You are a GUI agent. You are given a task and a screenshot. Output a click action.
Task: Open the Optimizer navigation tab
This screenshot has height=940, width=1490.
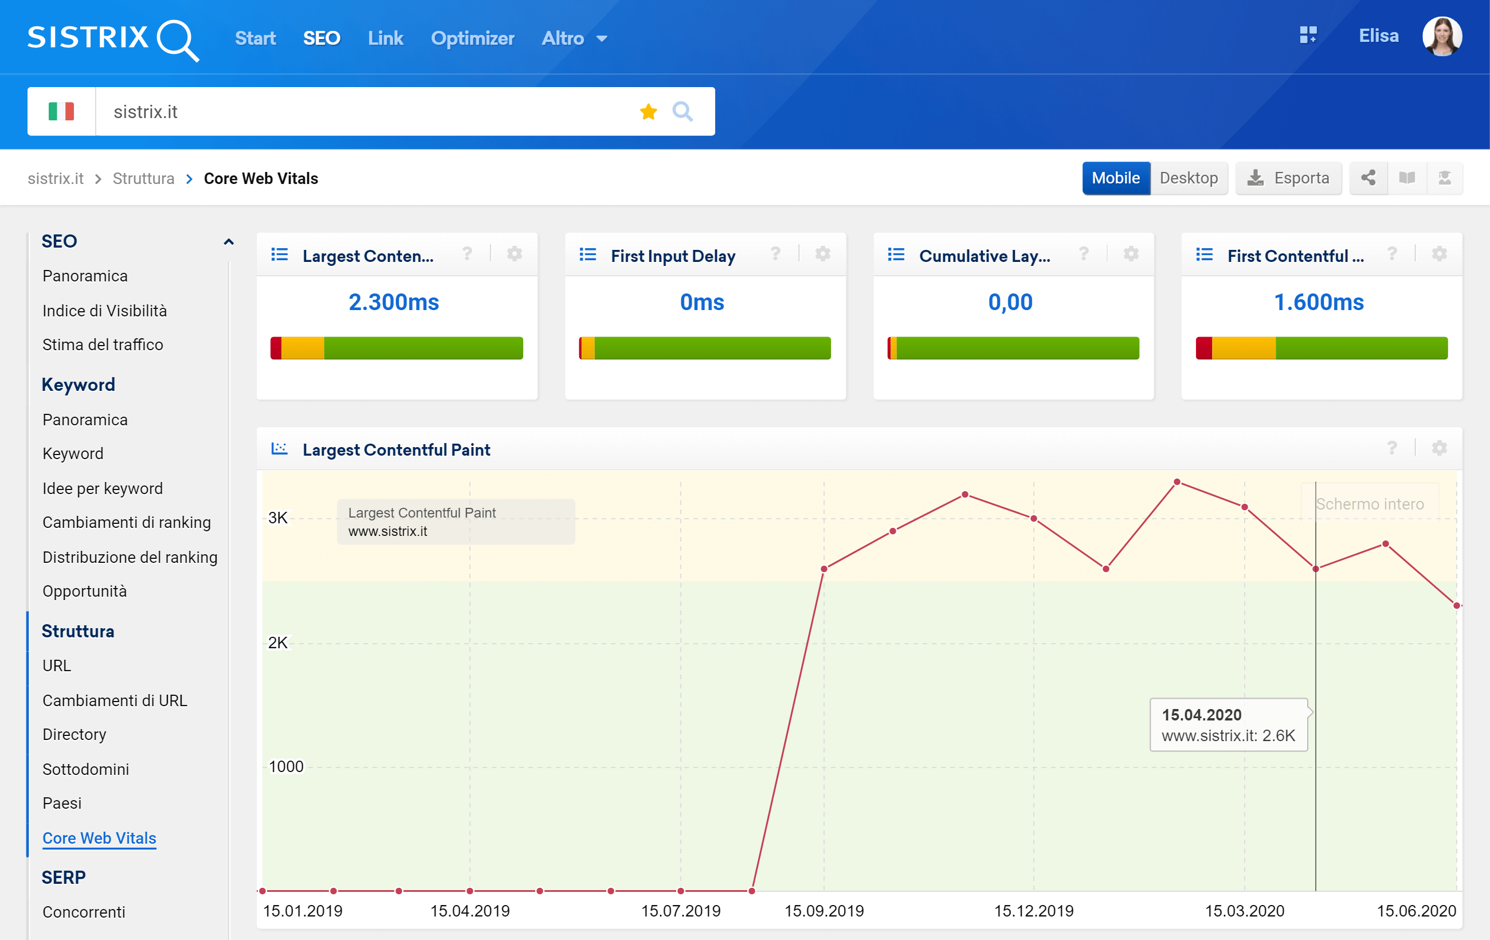[x=472, y=38]
